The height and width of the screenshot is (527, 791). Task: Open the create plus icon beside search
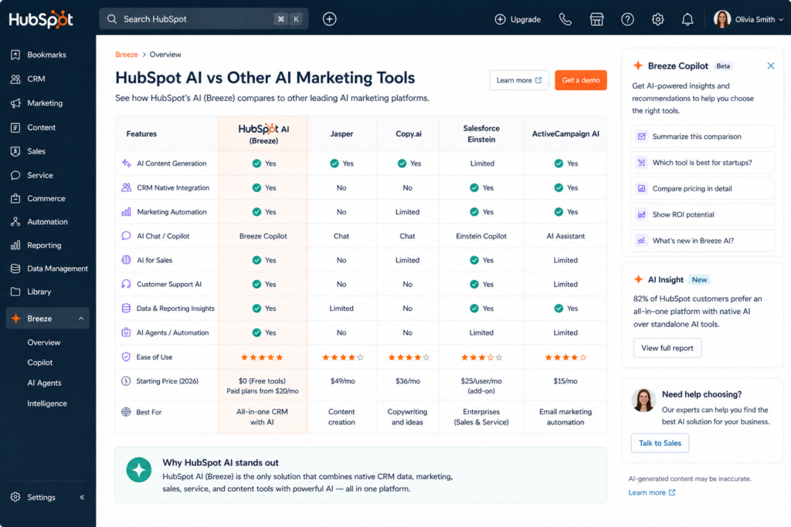329,19
